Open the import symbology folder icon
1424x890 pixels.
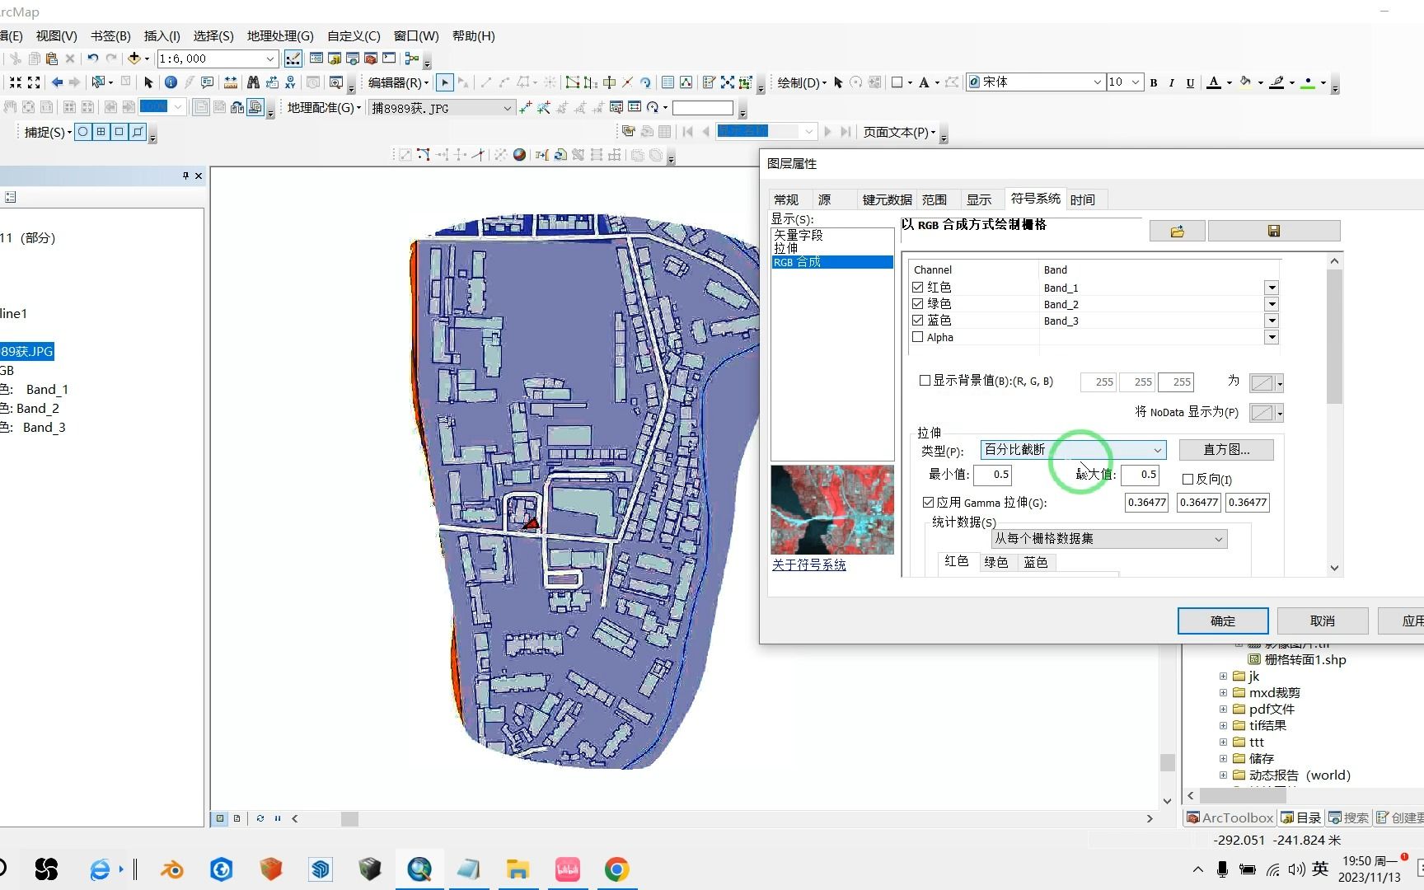tap(1176, 230)
